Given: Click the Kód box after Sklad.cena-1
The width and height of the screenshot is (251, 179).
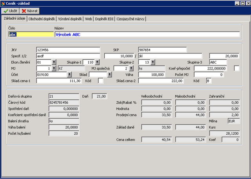Looking at the screenshot, I should click(x=100, y=81).
